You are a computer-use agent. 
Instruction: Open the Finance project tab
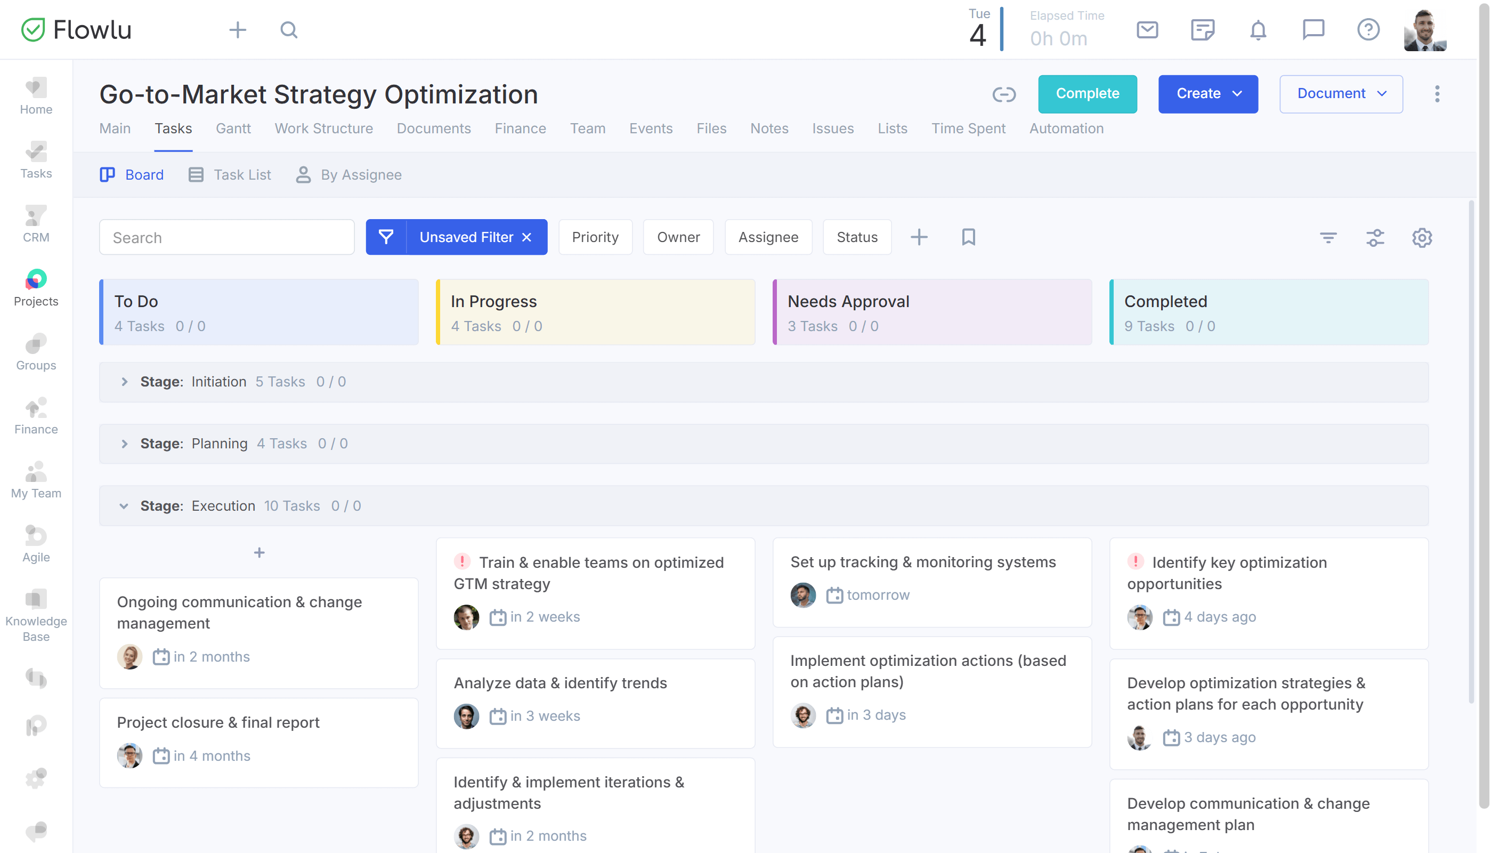[x=520, y=128]
